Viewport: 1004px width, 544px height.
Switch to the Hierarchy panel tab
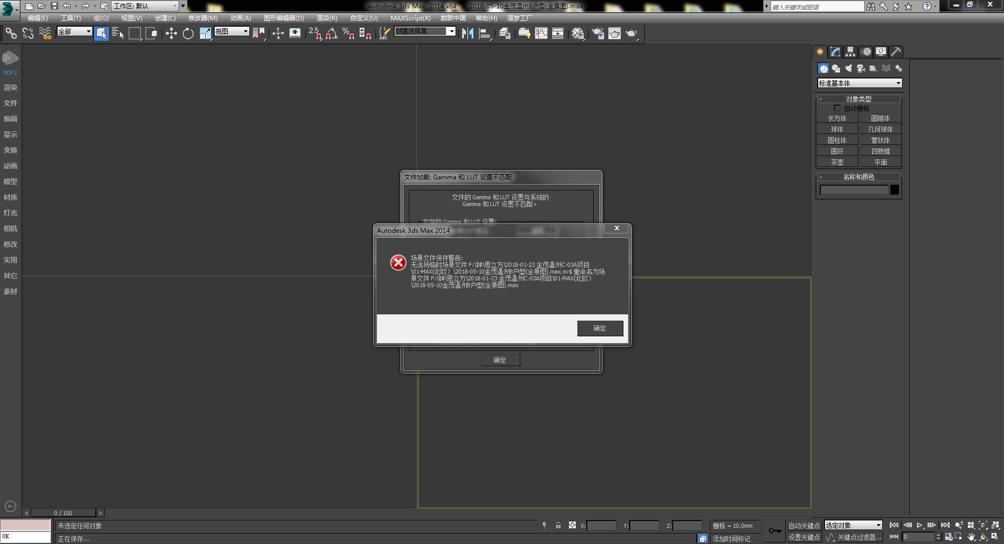pos(850,52)
